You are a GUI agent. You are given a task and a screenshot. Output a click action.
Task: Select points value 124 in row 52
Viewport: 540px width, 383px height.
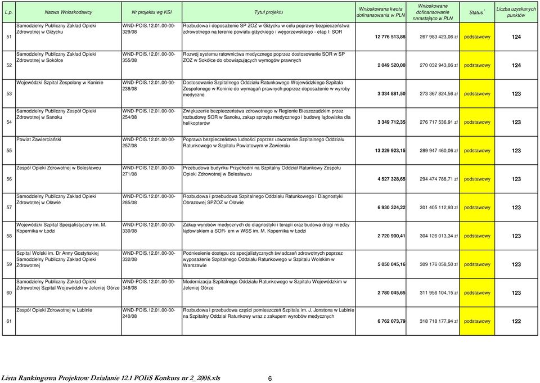click(x=516, y=65)
